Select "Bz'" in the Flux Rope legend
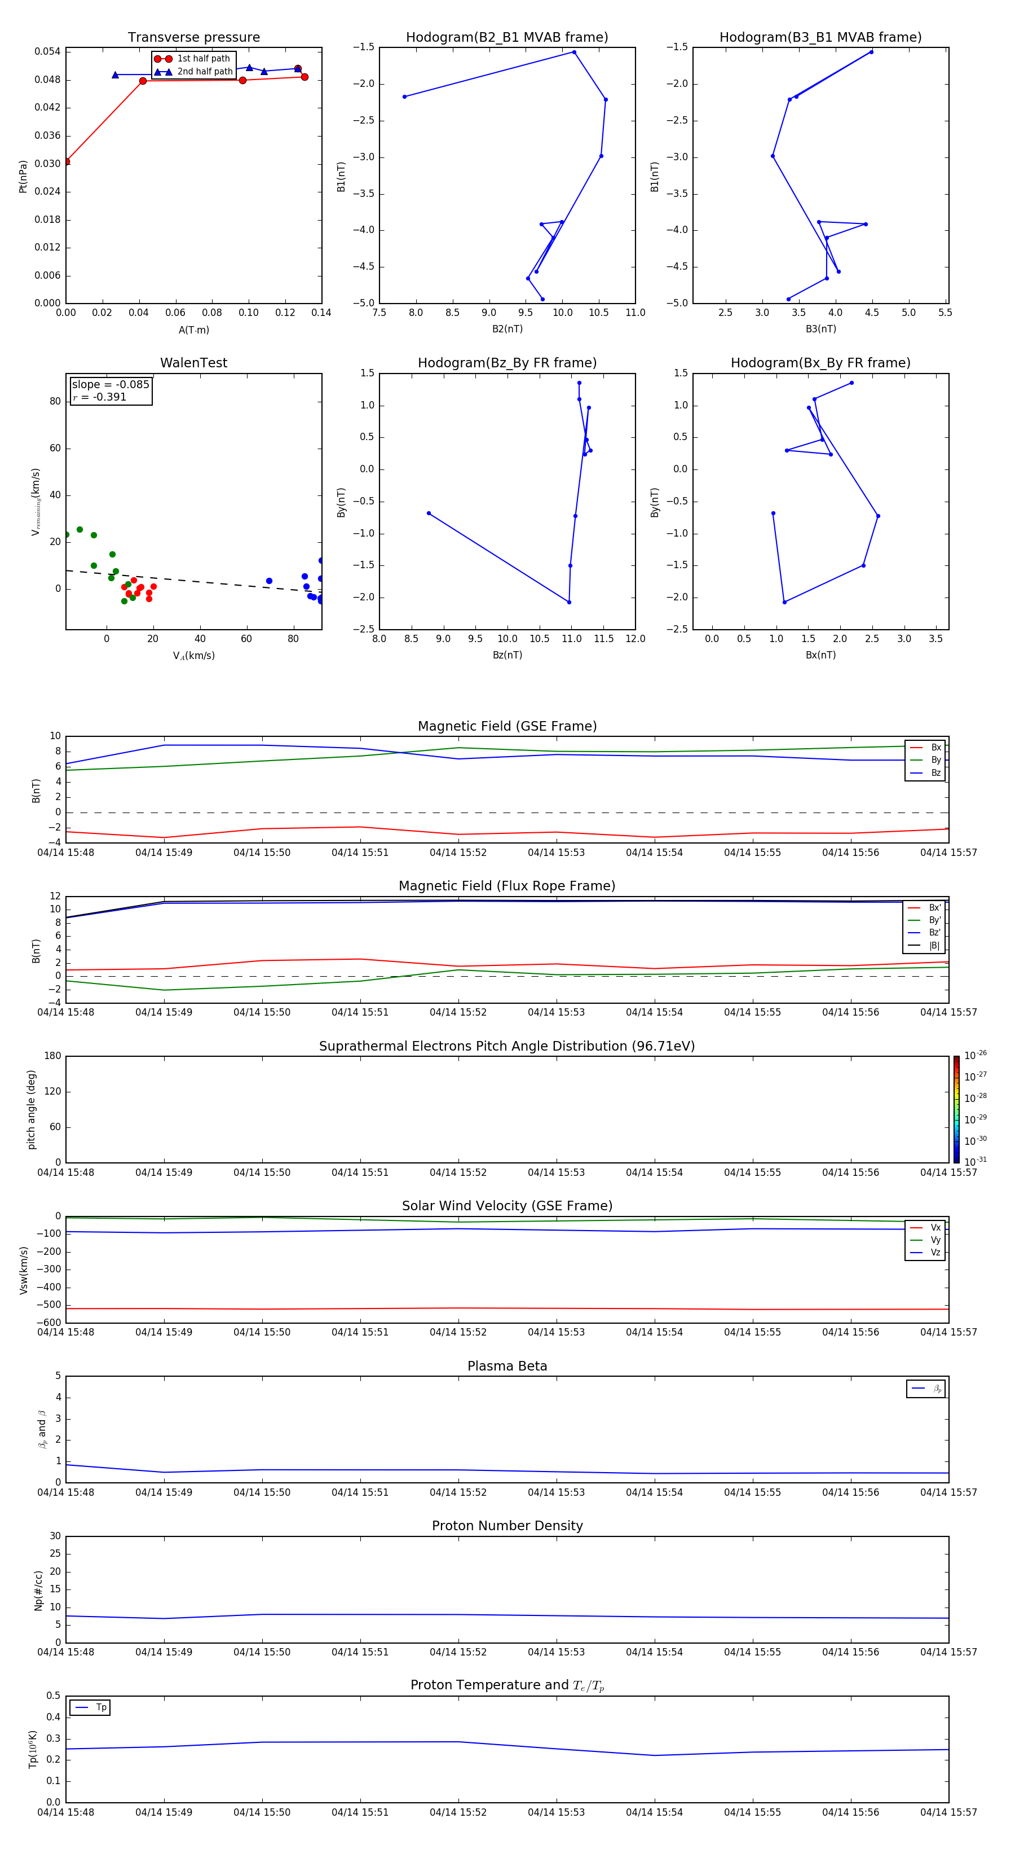This screenshot has height=1862, width=1015. click(x=925, y=933)
